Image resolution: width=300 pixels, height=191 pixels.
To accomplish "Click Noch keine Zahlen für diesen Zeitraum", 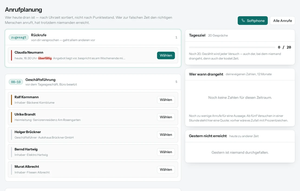I will (x=240, y=97).
